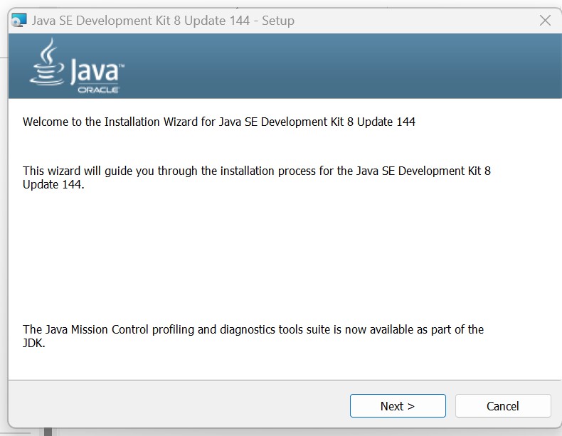
Task: Click the white "Java" wordmark in the banner
Action: tap(97, 71)
